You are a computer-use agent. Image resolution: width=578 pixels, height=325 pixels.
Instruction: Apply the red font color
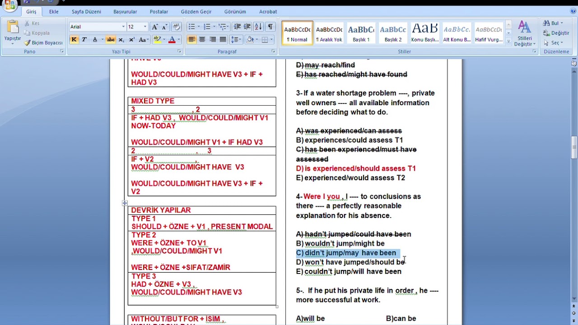click(x=172, y=40)
